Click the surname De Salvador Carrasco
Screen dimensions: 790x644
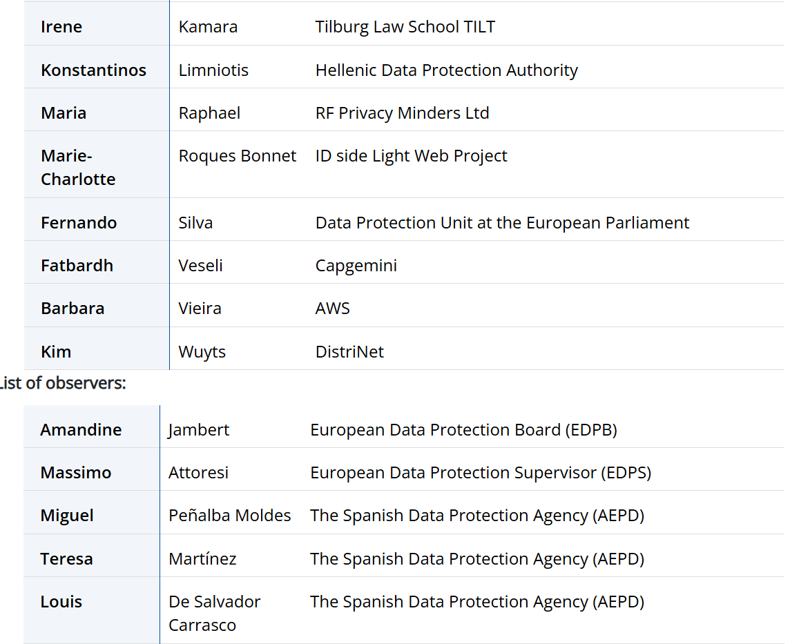pos(214,613)
